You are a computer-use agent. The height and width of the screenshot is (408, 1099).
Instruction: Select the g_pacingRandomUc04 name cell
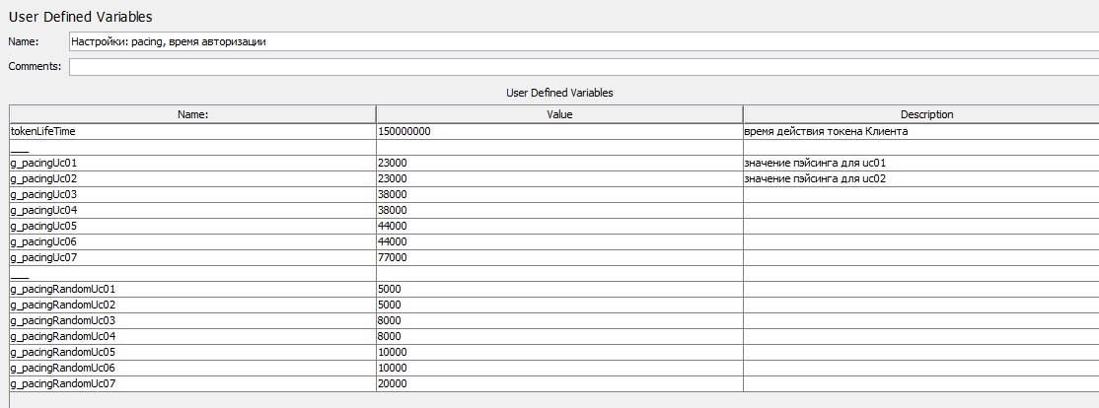[192, 336]
